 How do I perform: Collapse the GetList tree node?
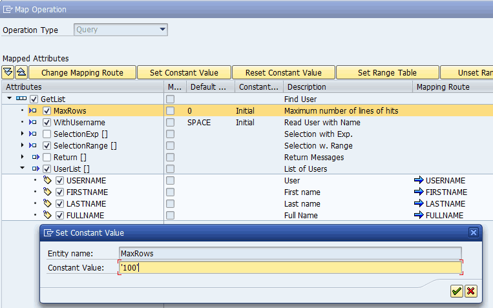[x=10, y=98]
